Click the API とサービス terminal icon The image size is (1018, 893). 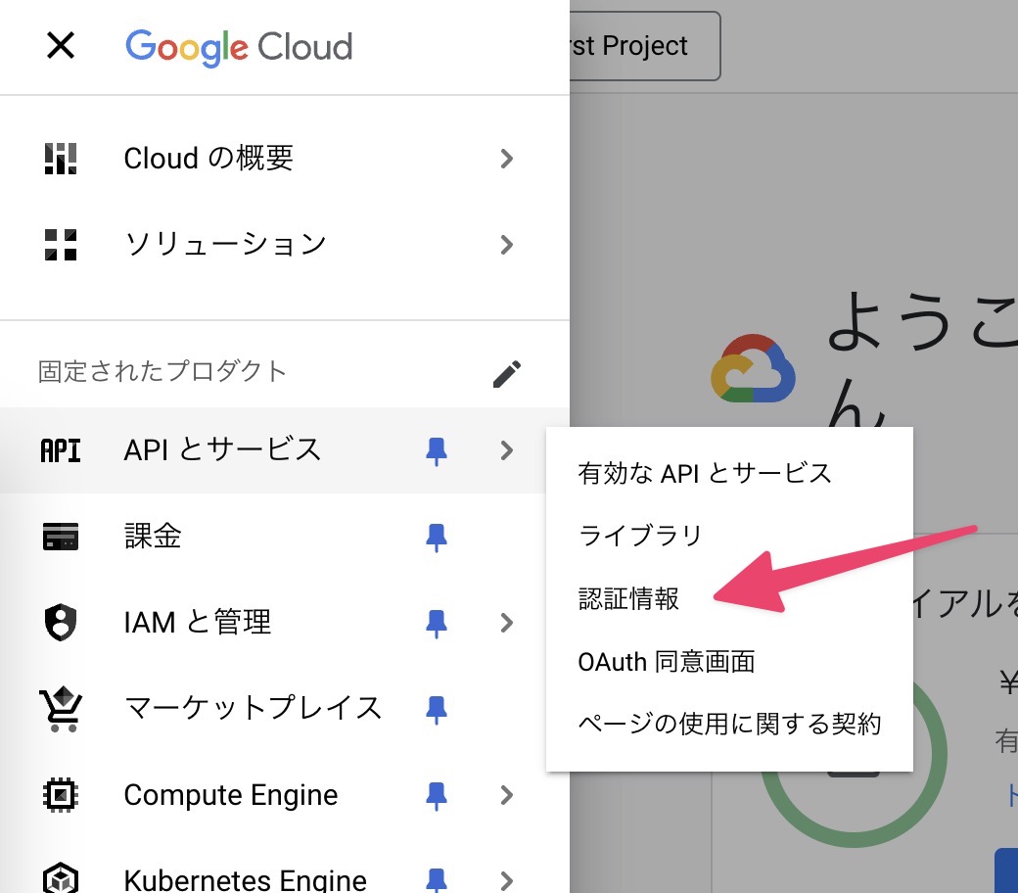point(59,450)
